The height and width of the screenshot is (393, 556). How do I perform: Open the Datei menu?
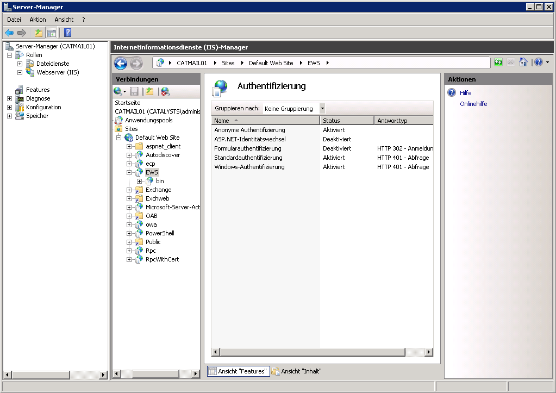click(x=14, y=20)
